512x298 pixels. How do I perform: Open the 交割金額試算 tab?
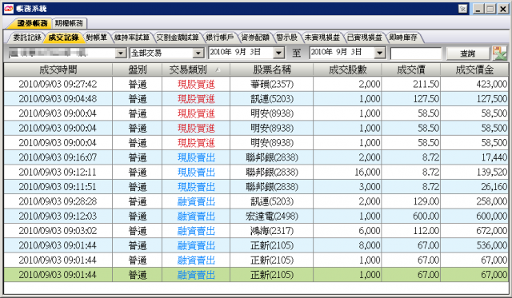pos(178,38)
